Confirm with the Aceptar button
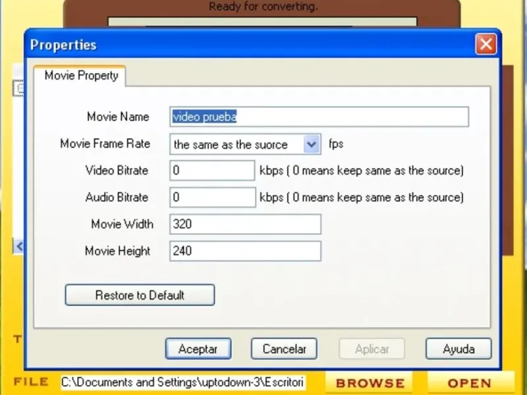527x395 pixels. pyautogui.click(x=198, y=349)
